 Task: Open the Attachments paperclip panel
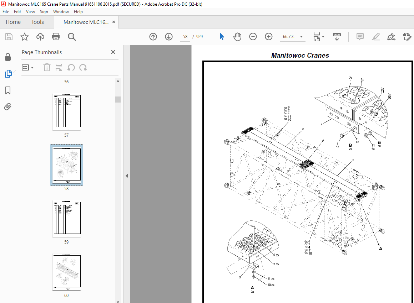(x=8, y=107)
